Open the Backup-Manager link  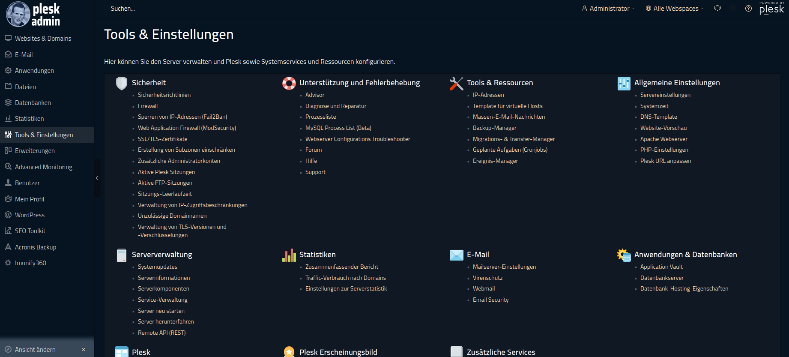point(494,128)
